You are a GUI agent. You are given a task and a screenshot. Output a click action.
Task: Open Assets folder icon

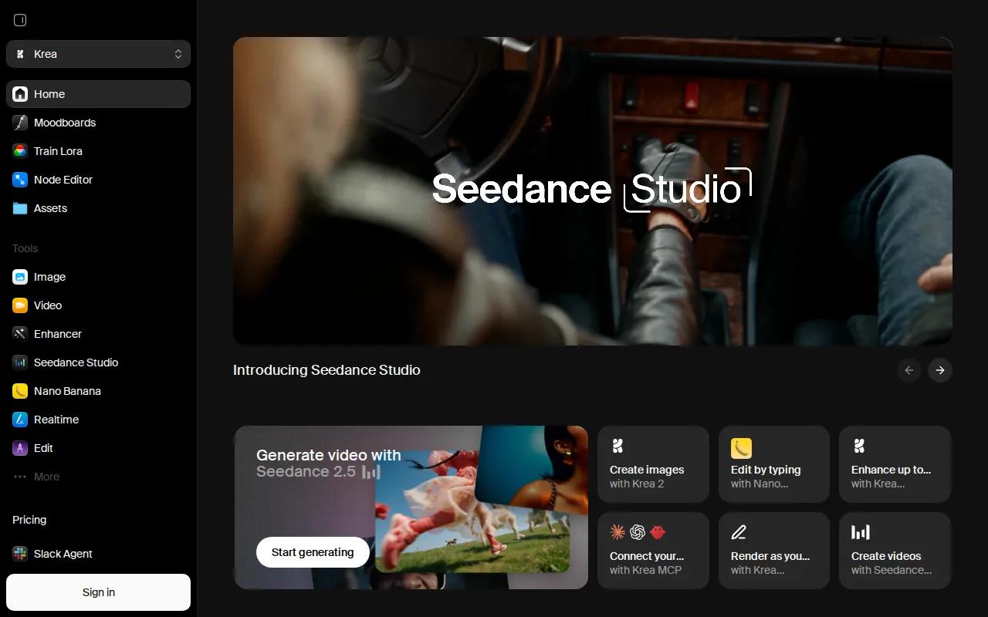click(20, 208)
